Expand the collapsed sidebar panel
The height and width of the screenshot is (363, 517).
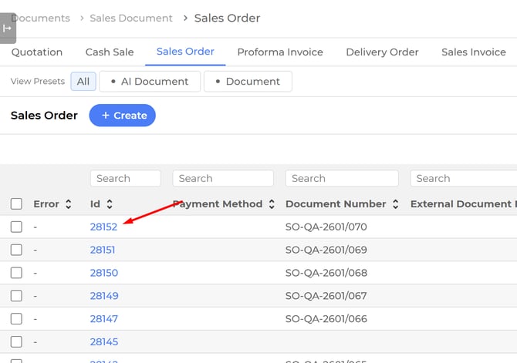tap(7, 28)
